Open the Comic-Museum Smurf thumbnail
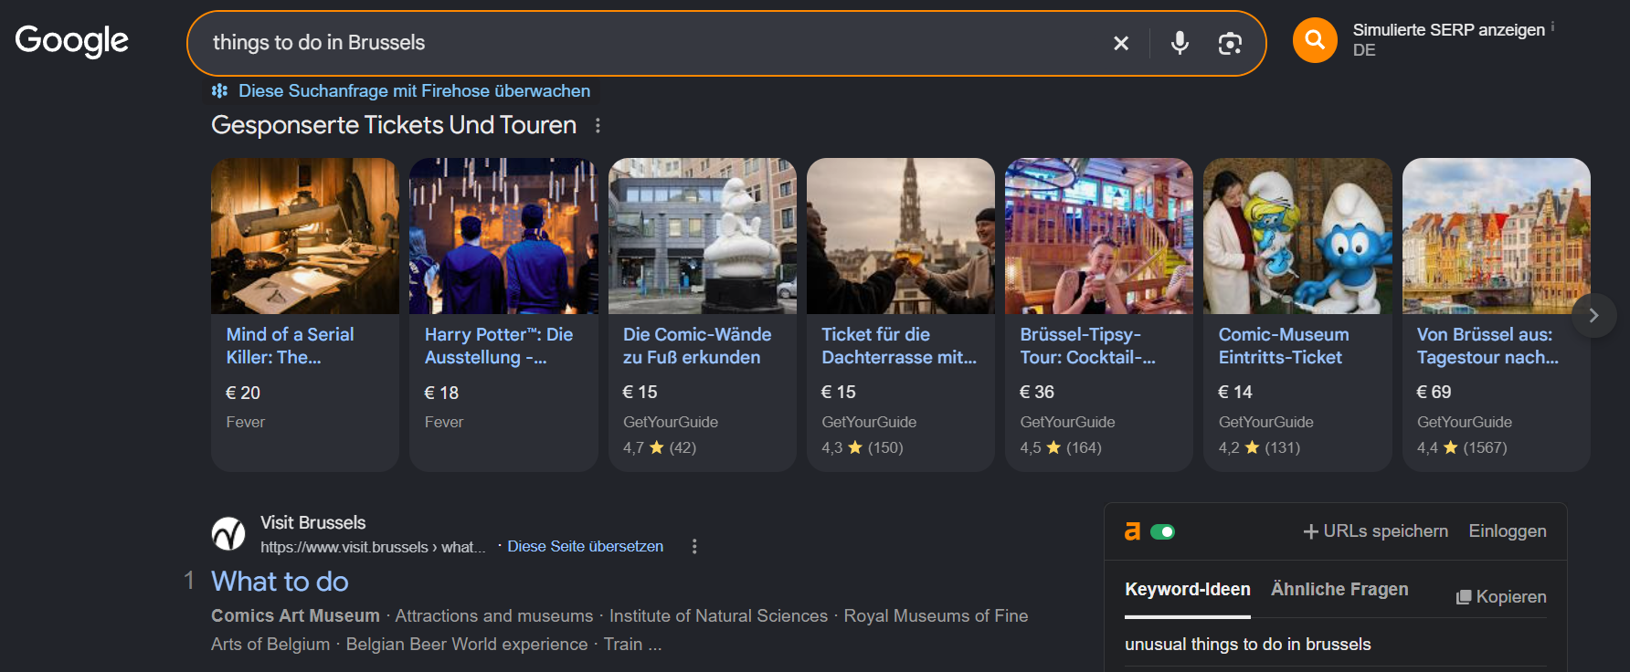The image size is (1630, 672). (1297, 236)
